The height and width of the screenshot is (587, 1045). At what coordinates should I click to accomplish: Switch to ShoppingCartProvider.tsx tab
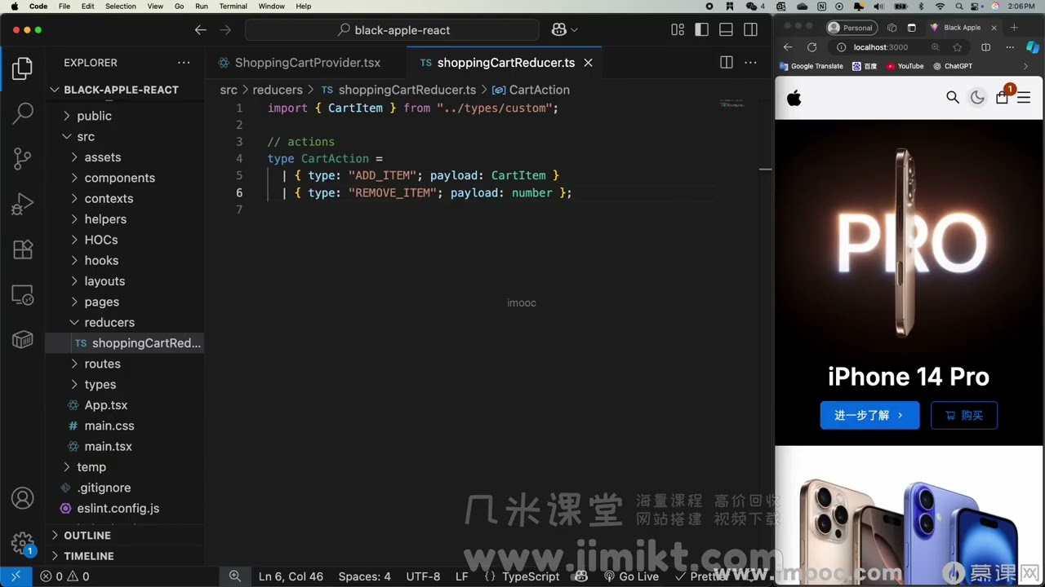[307, 63]
